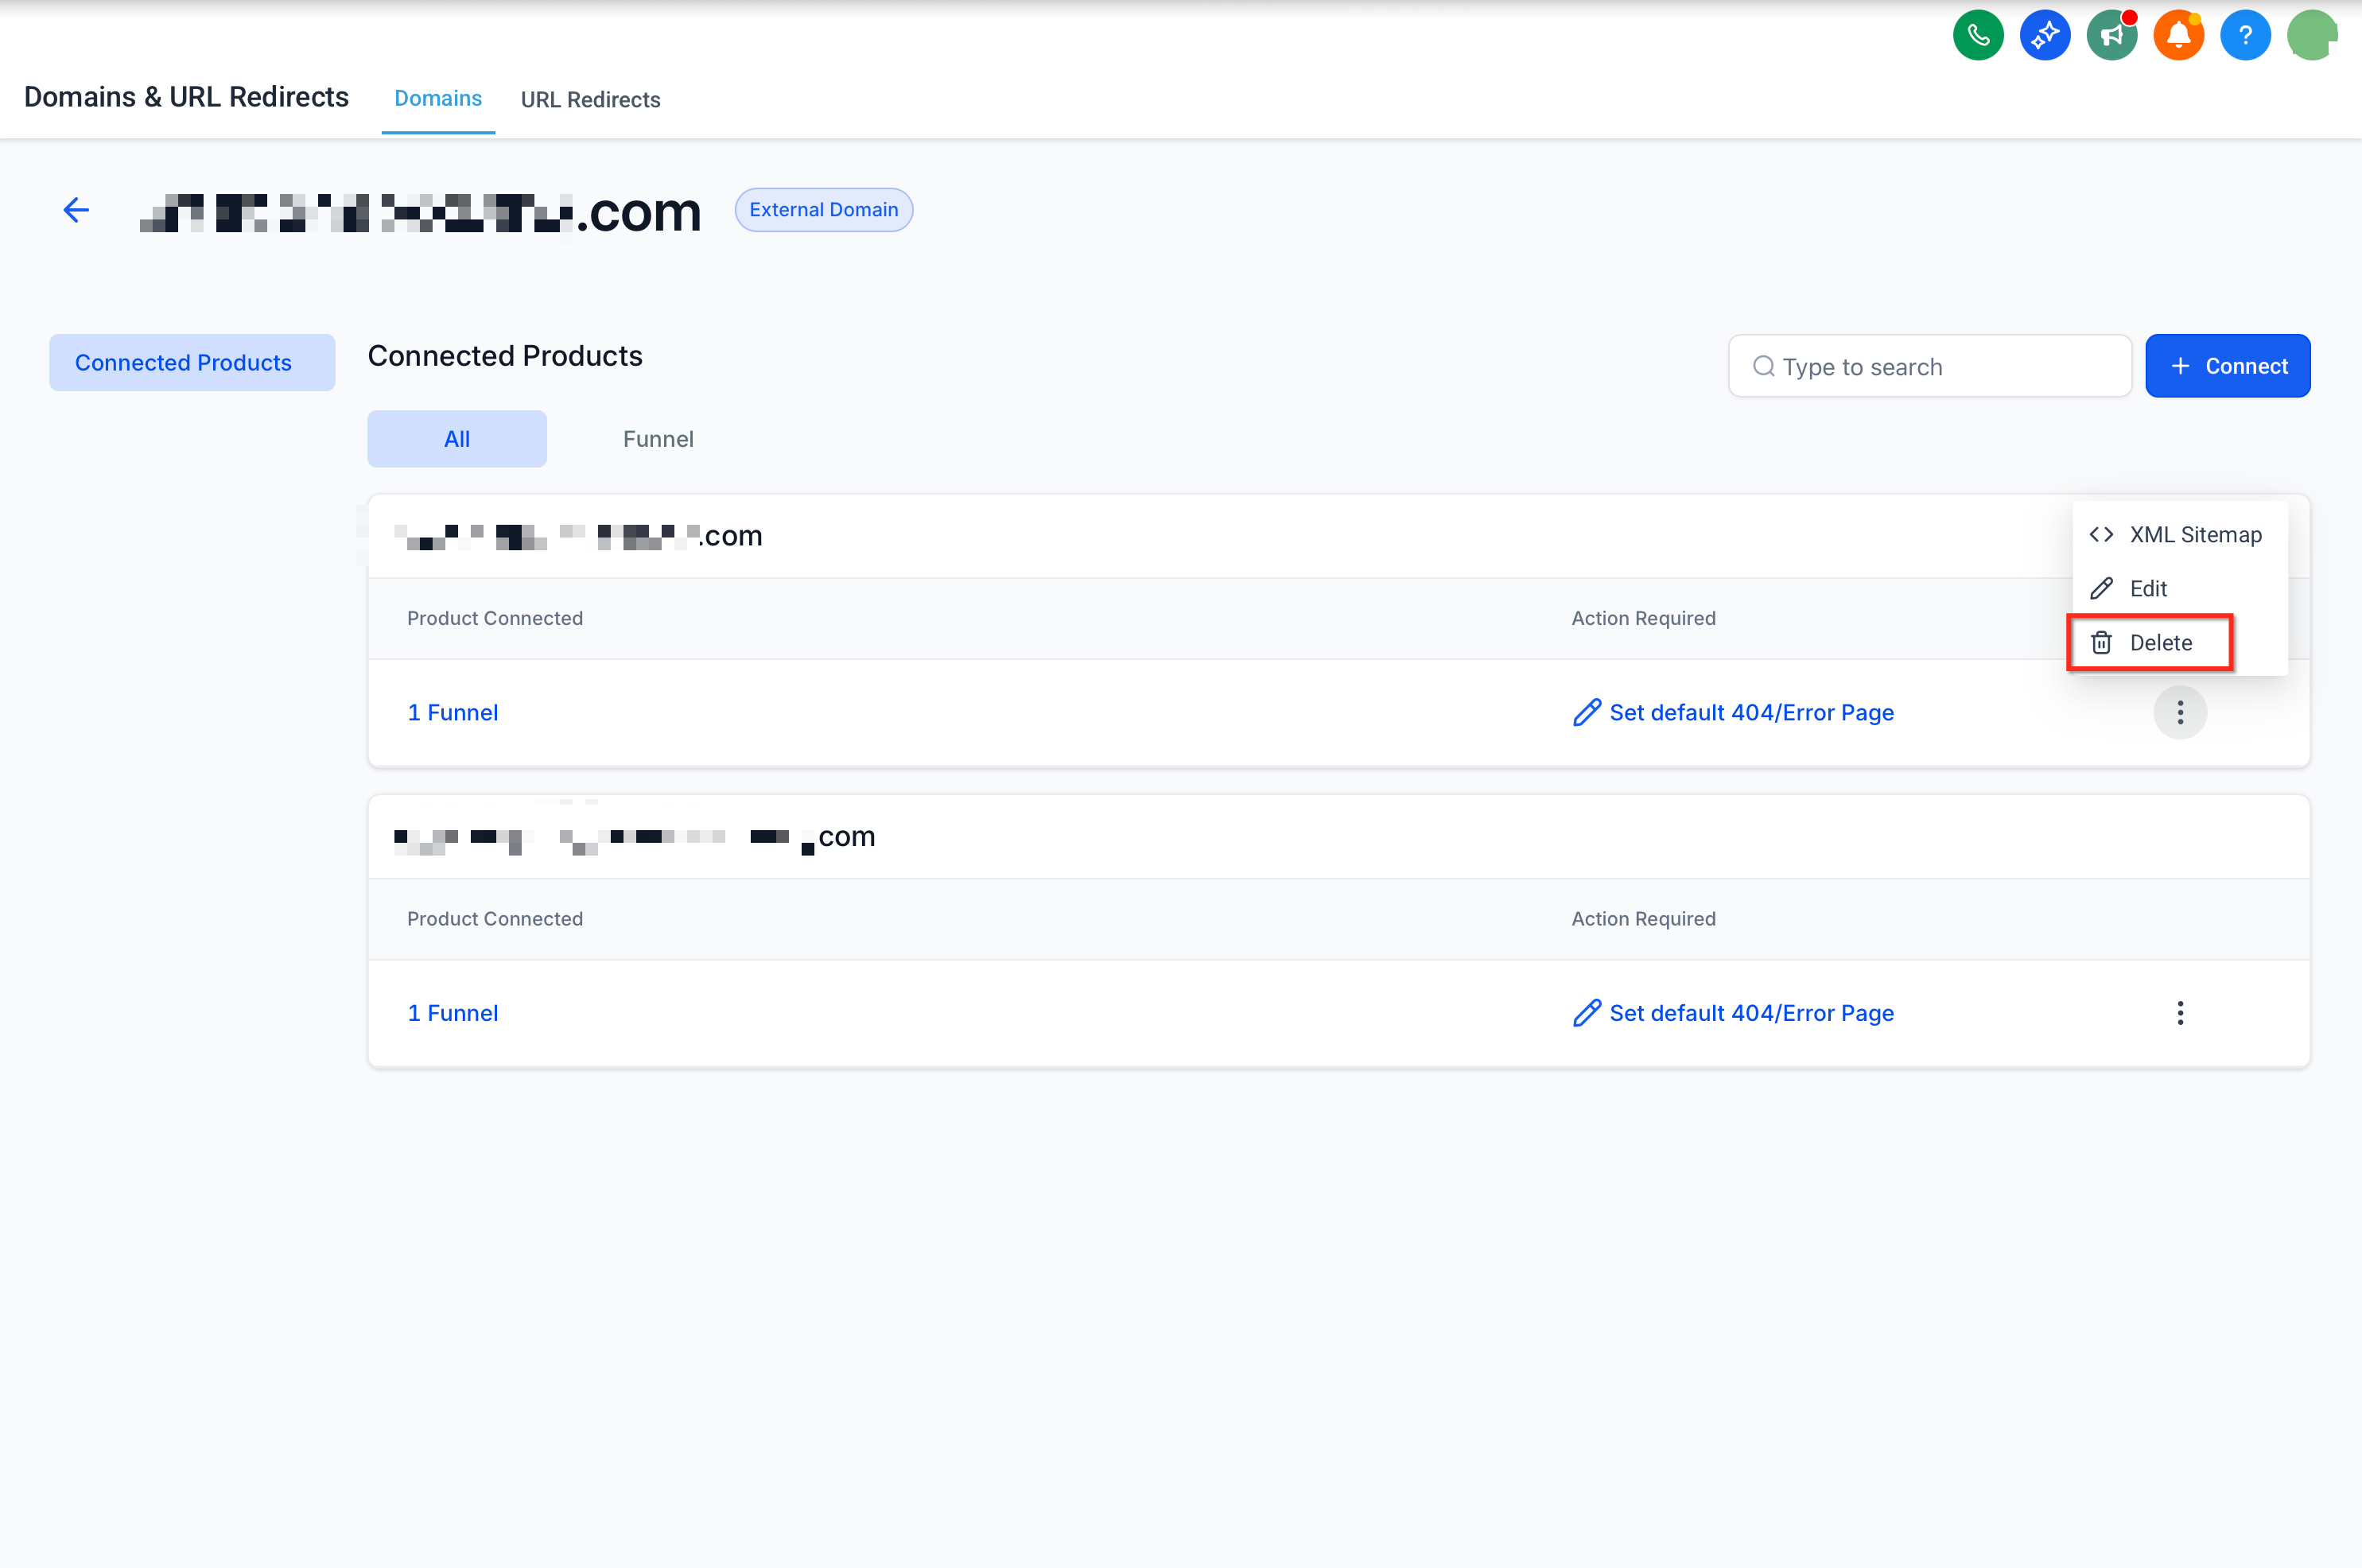This screenshot has height=1568, width=2362.
Task: Switch to the URL Redirects tab
Action: pyautogui.click(x=590, y=99)
